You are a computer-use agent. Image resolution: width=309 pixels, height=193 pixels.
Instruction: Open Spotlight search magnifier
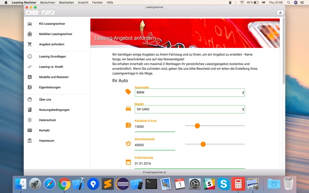289,2
